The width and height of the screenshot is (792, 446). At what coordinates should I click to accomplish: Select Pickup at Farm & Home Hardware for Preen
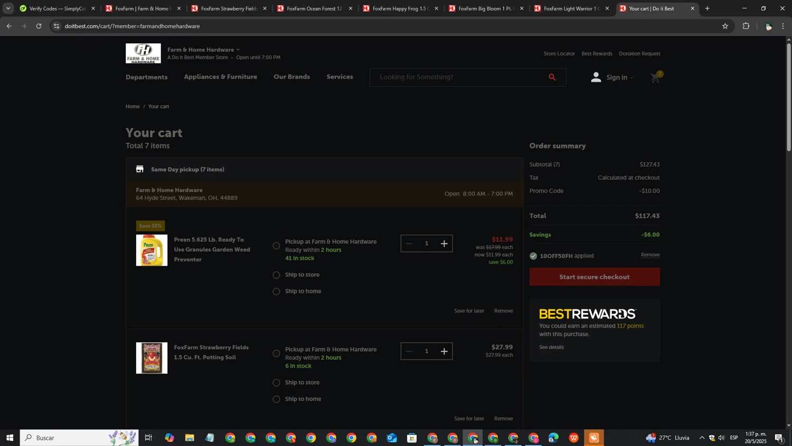[x=276, y=246]
